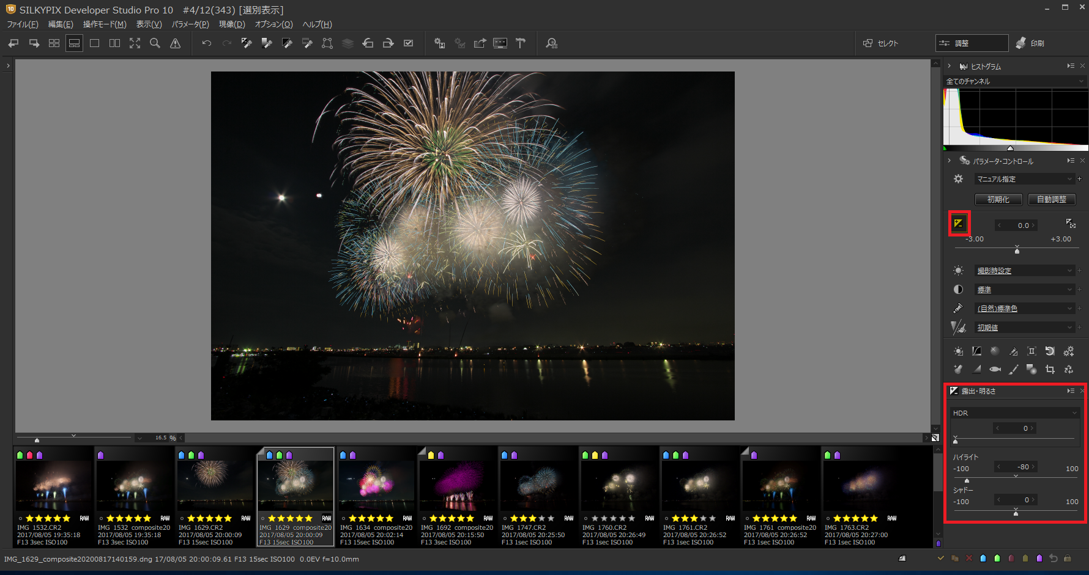Screen dimensions: 1089x575
Task: Click the lock protect icon in status bar
Action: (x=1068, y=559)
